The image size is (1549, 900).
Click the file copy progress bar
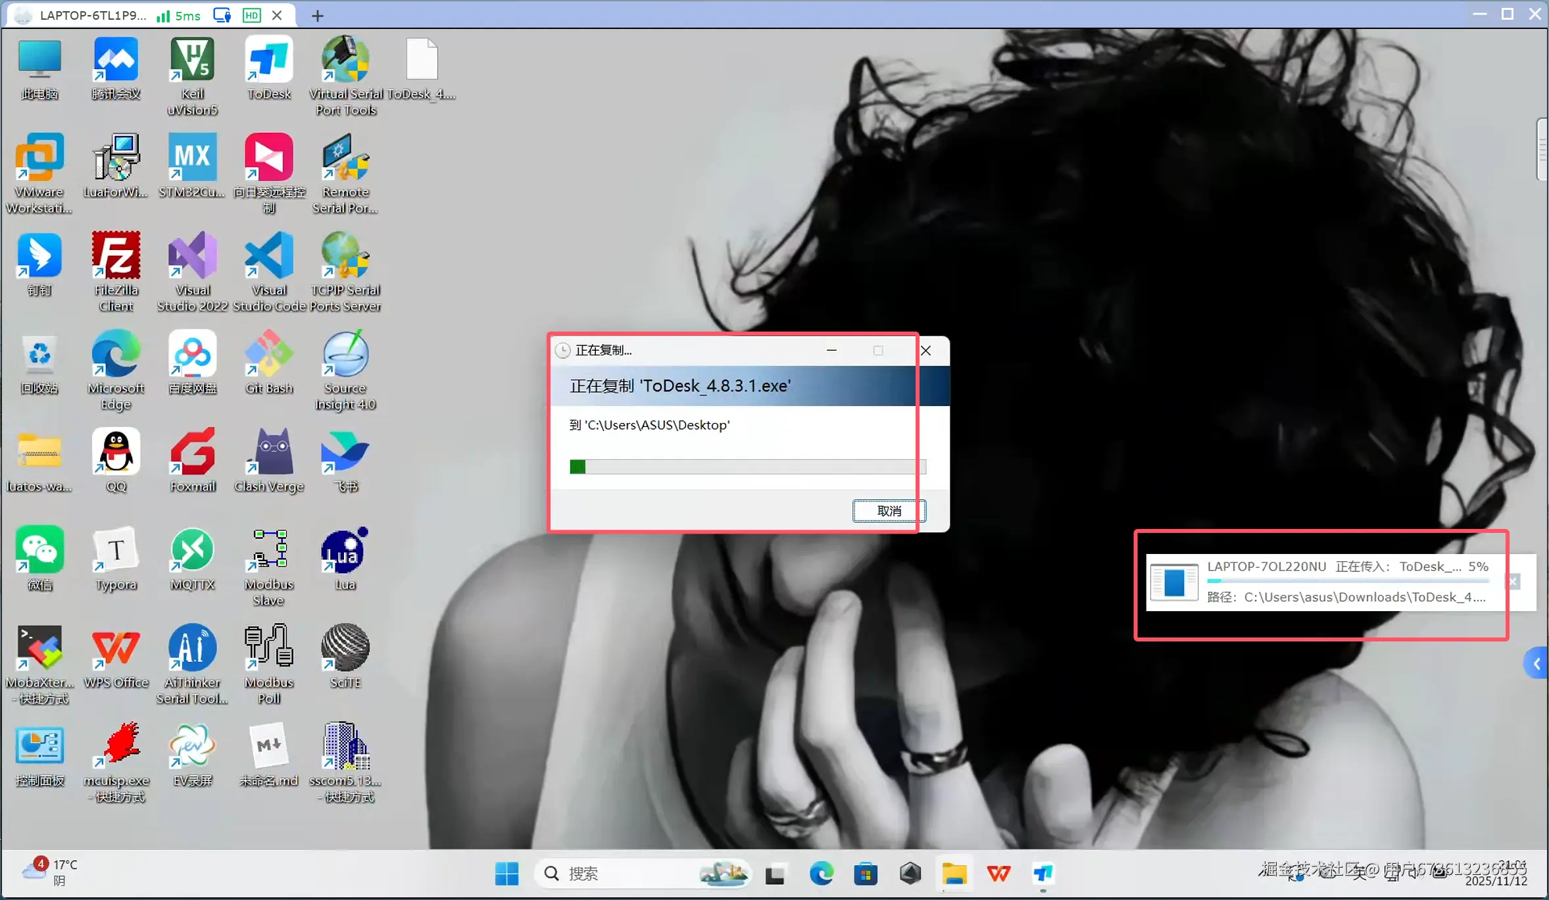747,467
